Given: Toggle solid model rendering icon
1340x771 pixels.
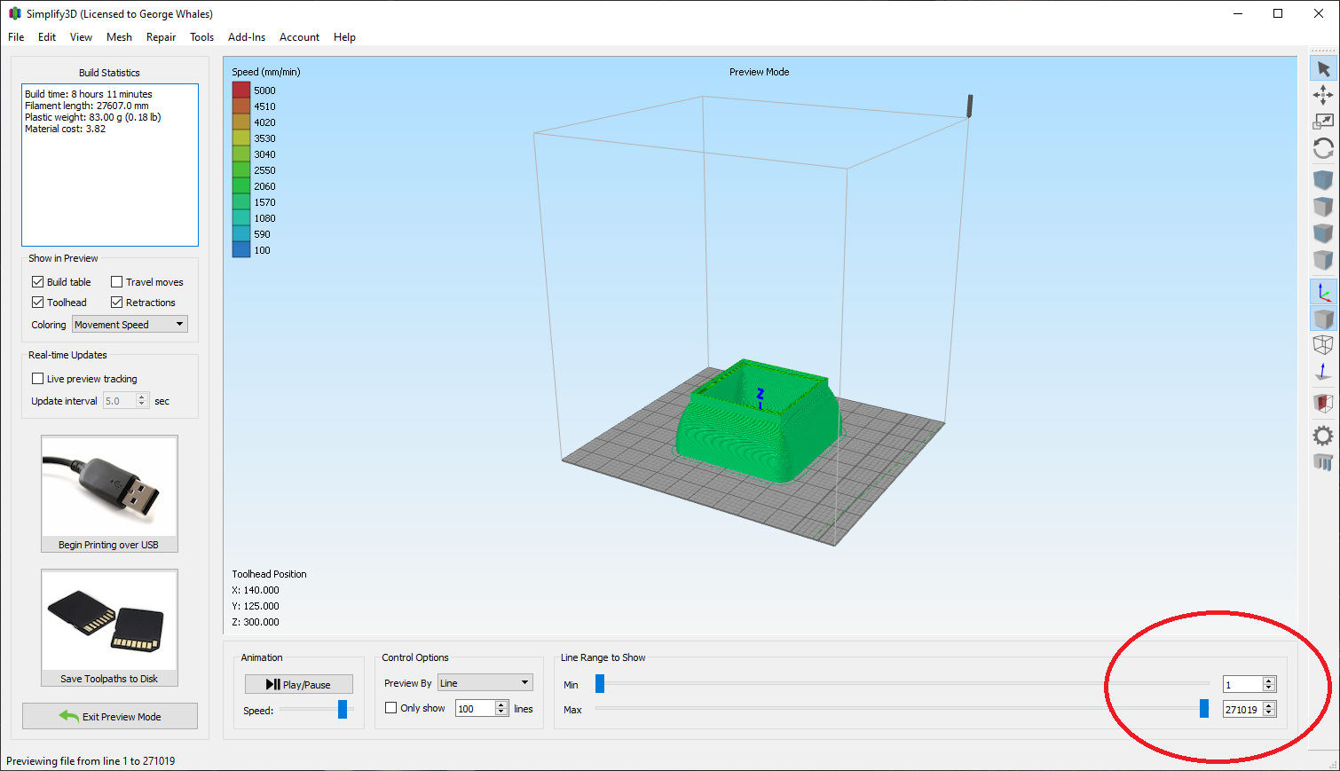Looking at the screenshot, I should point(1323,319).
